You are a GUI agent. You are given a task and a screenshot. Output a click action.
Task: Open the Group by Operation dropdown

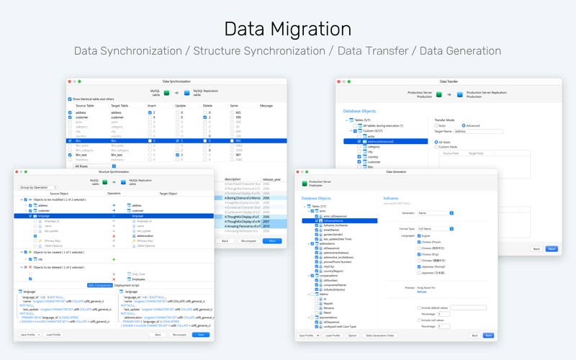coord(38,187)
